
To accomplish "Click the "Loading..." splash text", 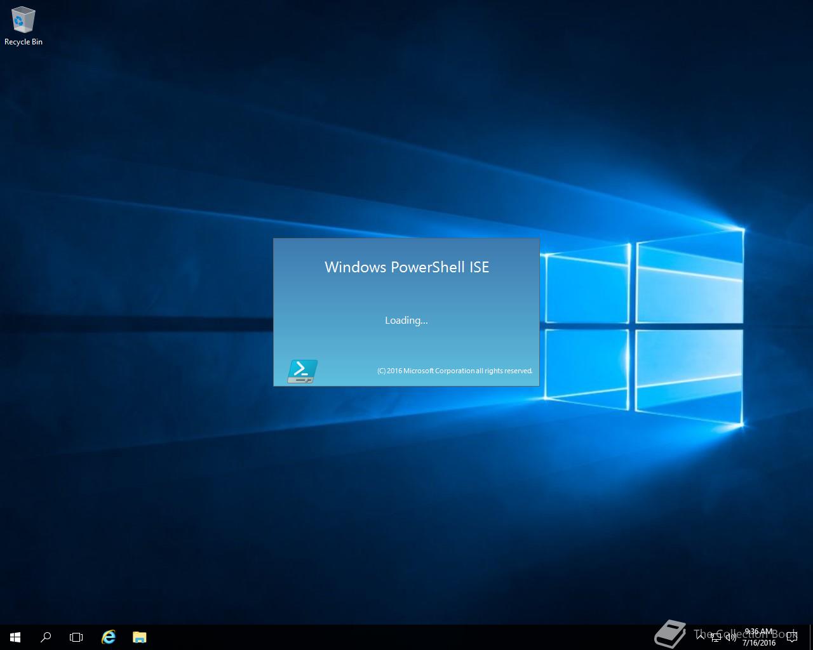I will coord(406,320).
